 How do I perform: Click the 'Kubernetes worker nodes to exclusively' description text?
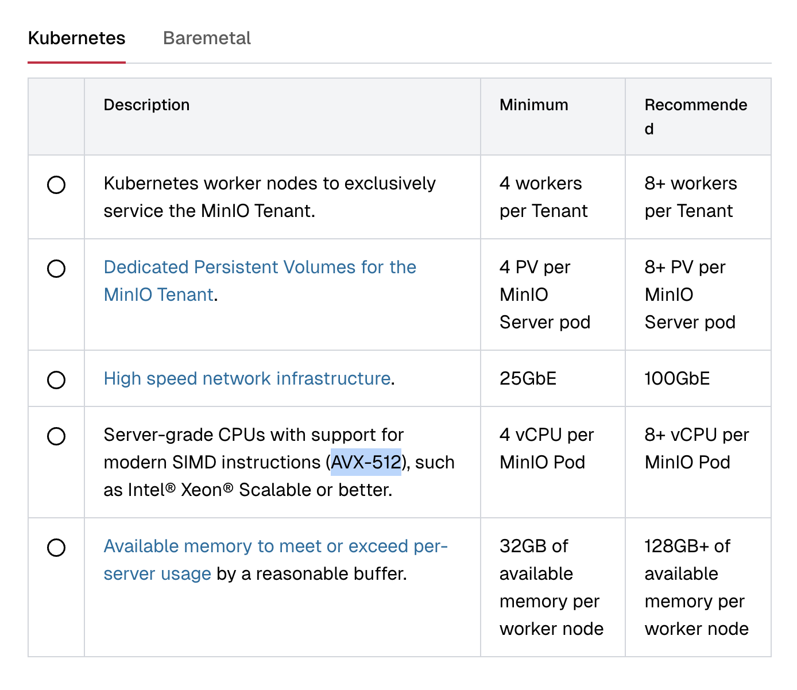269,184
